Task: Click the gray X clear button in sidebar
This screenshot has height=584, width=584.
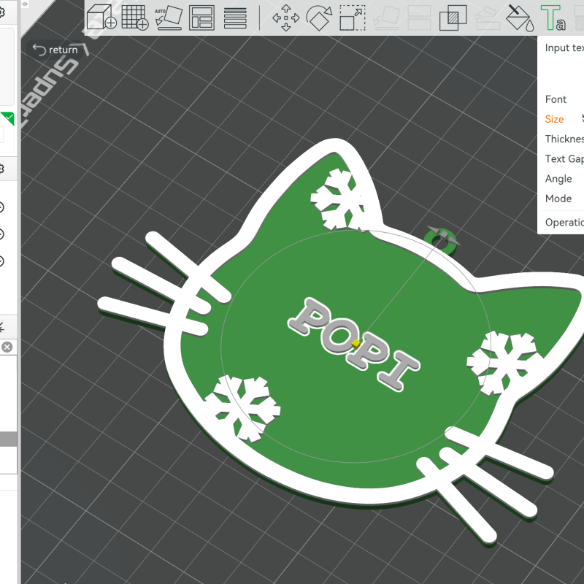Action: pyautogui.click(x=7, y=347)
